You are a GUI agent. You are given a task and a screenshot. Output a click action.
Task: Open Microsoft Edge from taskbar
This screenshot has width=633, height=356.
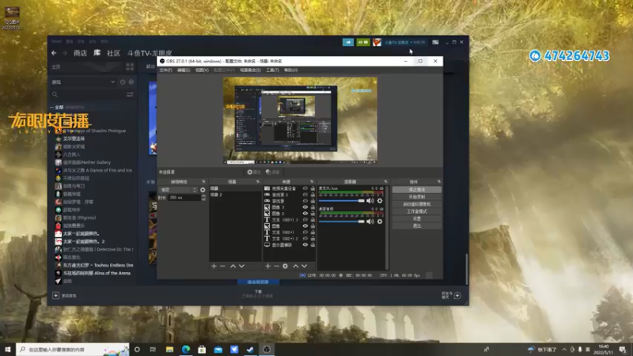pos(186,350)
